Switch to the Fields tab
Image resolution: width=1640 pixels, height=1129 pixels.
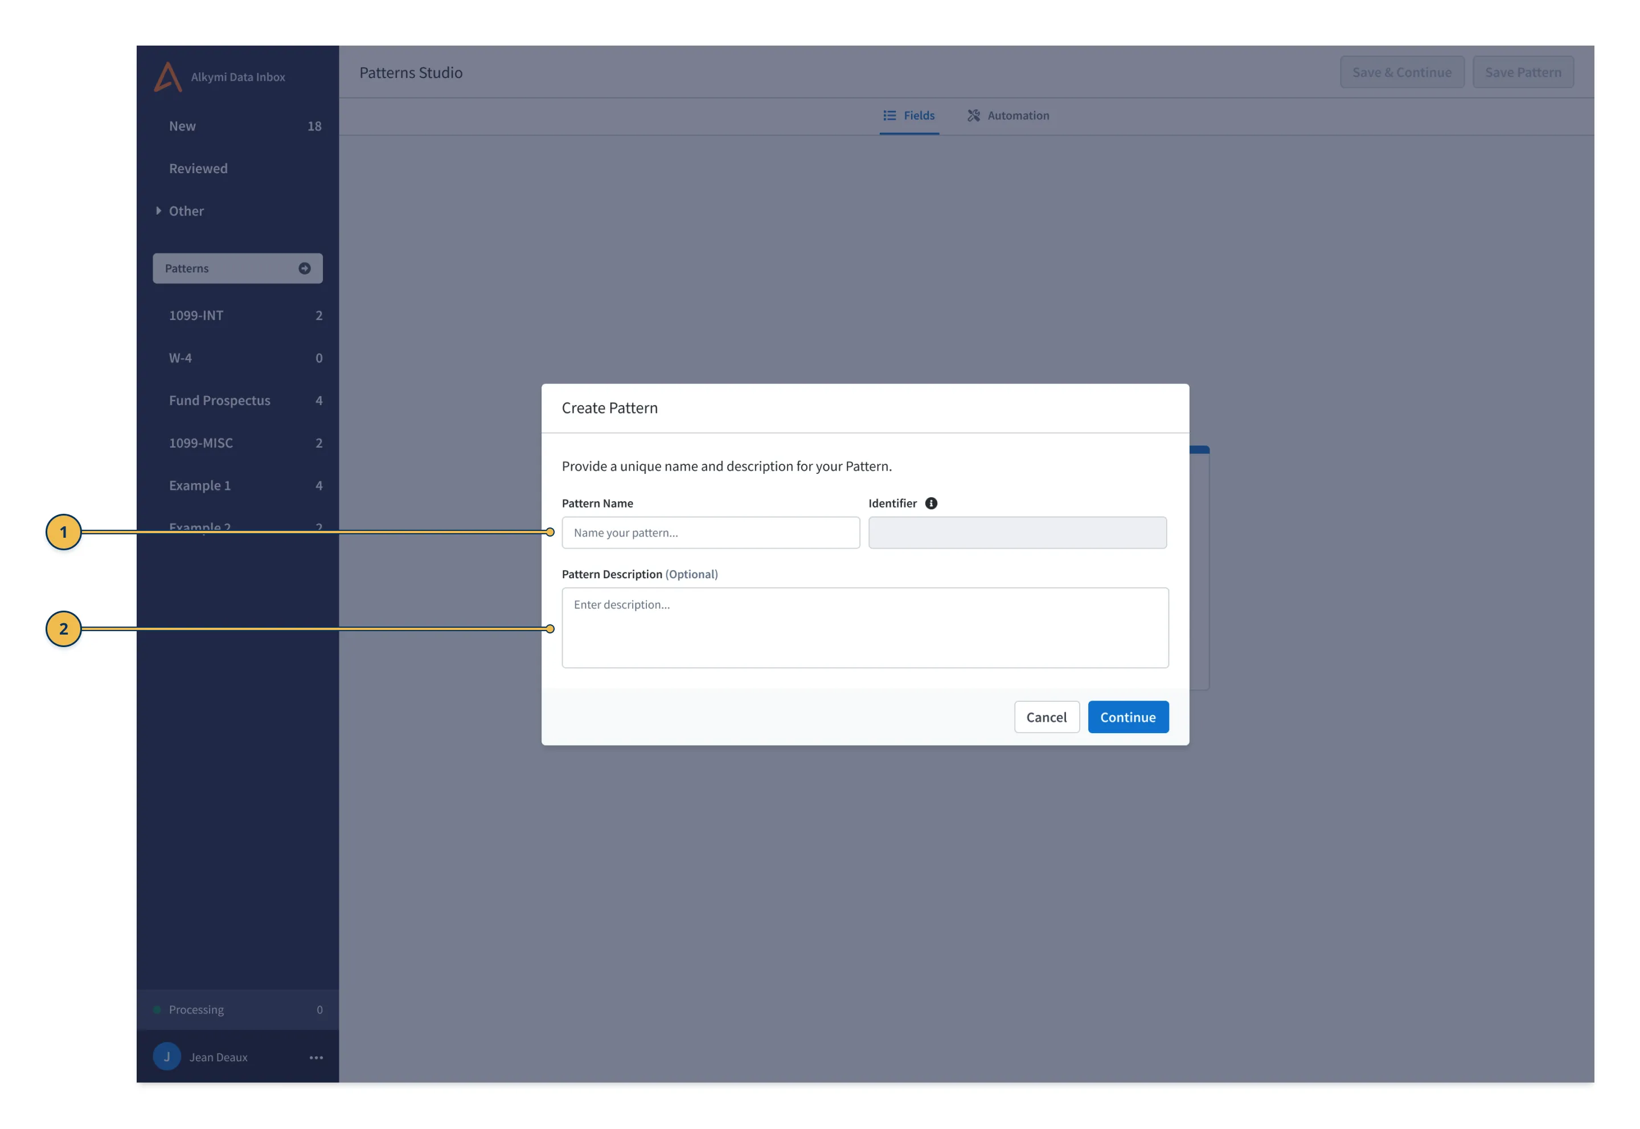coord(909,115)
